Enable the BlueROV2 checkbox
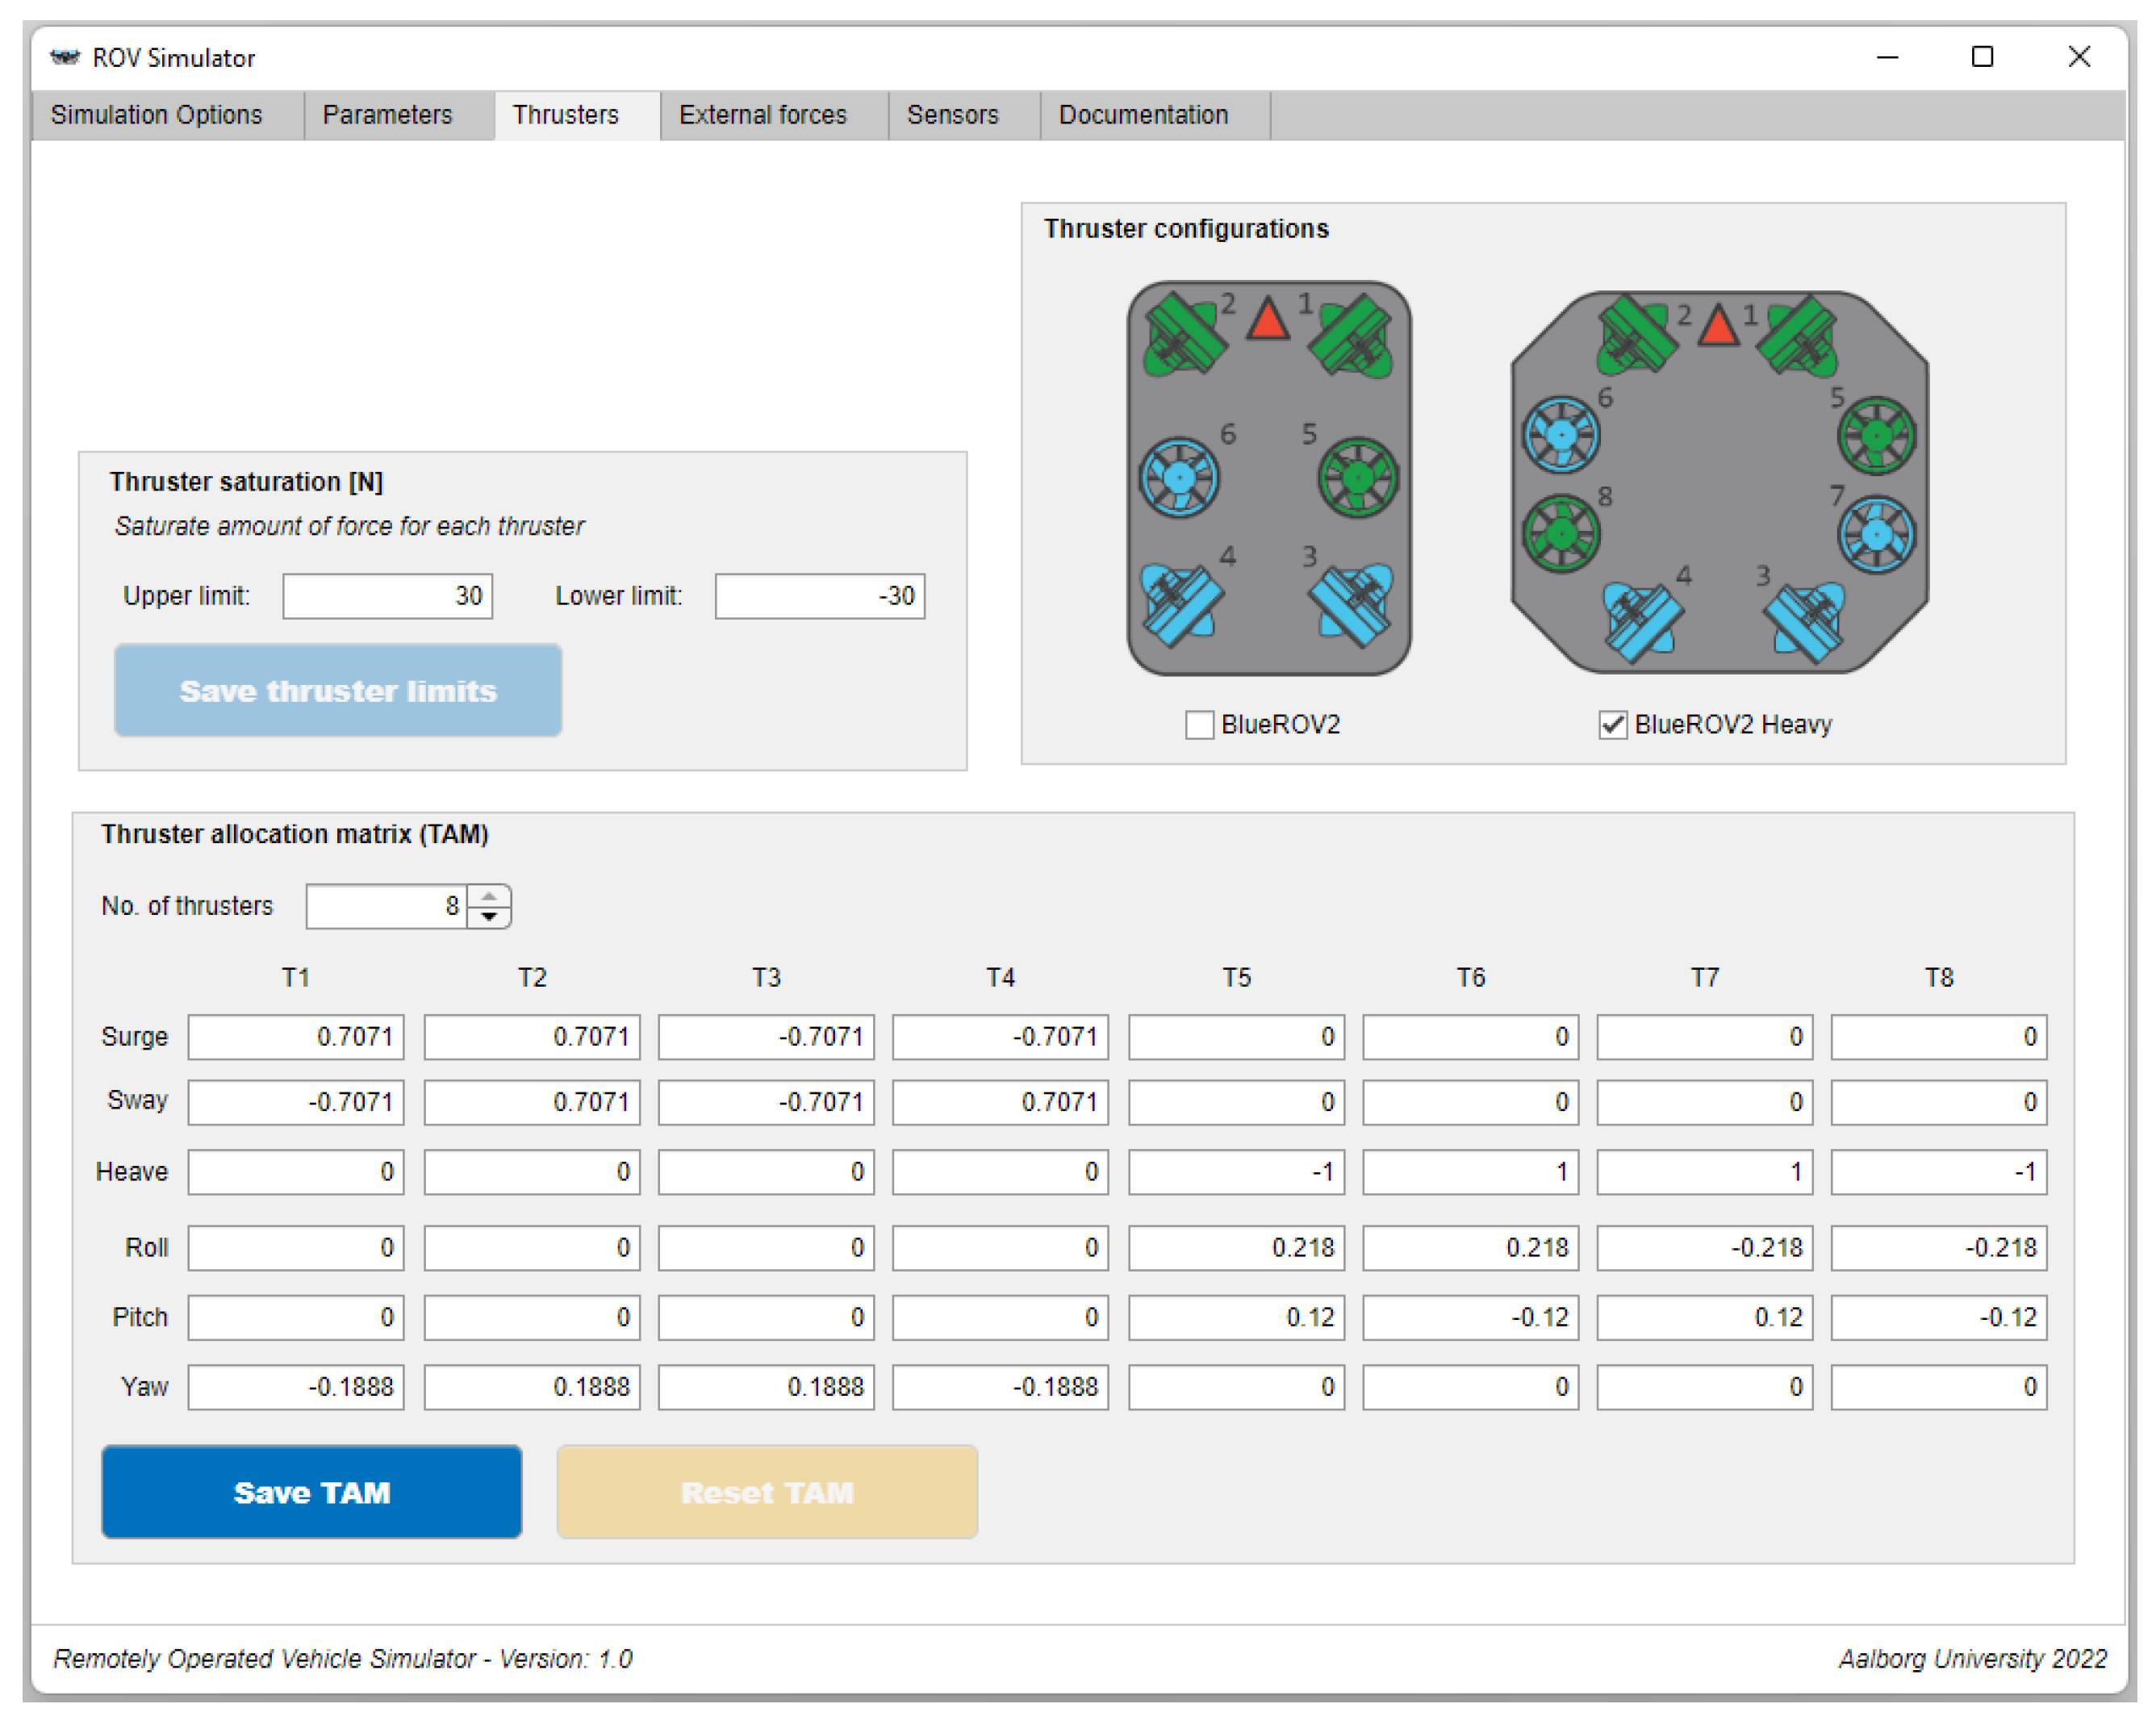2156x1729 pixels. (x=1199, y=724)
